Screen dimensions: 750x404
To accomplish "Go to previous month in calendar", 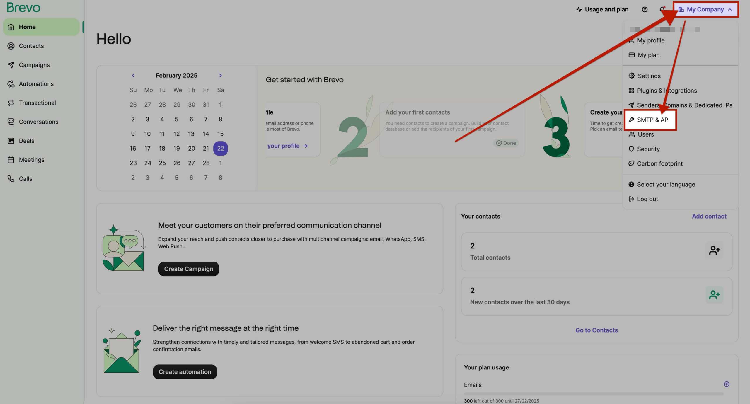I will [133, 76].
